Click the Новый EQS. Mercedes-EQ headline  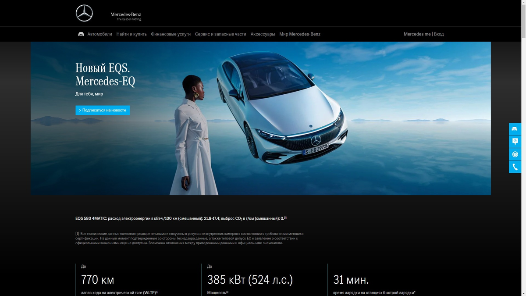[x=105, y=74]
